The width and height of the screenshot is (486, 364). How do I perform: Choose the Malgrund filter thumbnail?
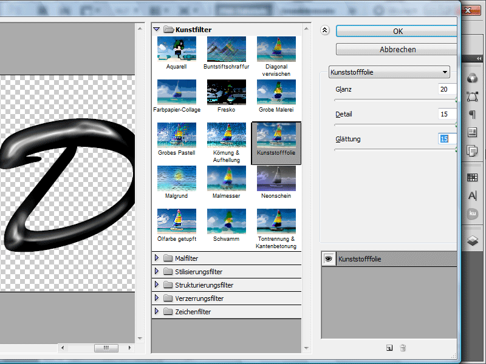click(176, 178)
